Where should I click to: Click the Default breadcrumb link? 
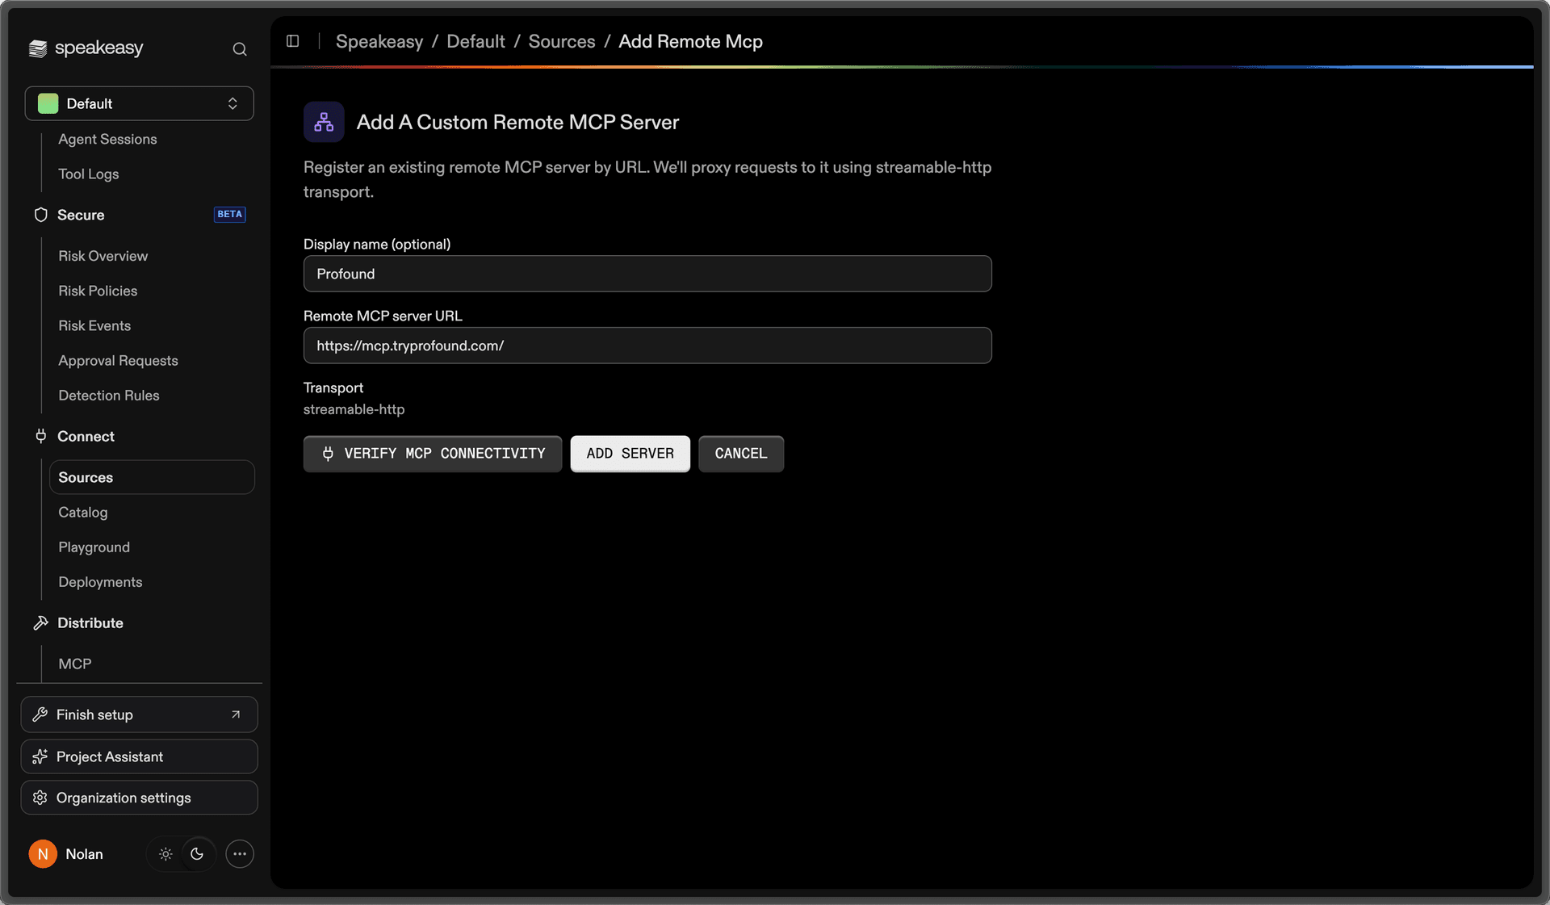tap(475, 41)
